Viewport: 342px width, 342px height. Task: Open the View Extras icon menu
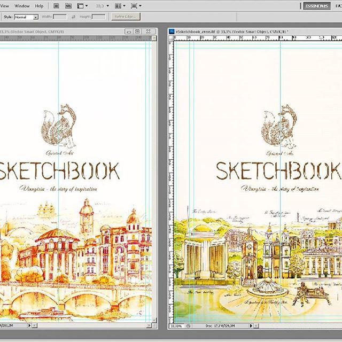[80, 6]
